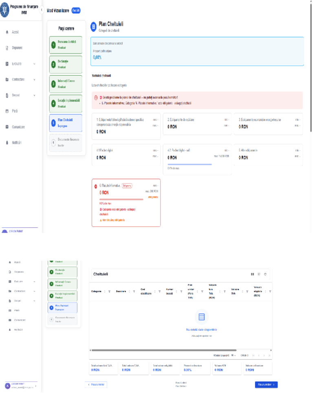Viewport: 313px width, 393px height.
Task: Click the 4.2 Pachet digital progress bar
Action: (190, 164)
